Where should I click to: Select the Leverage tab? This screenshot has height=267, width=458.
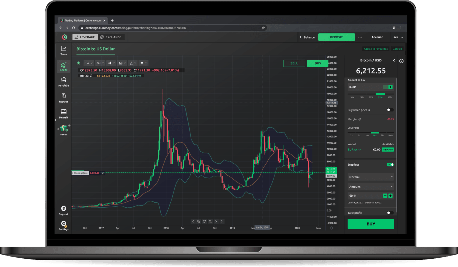tap(84, 37)
